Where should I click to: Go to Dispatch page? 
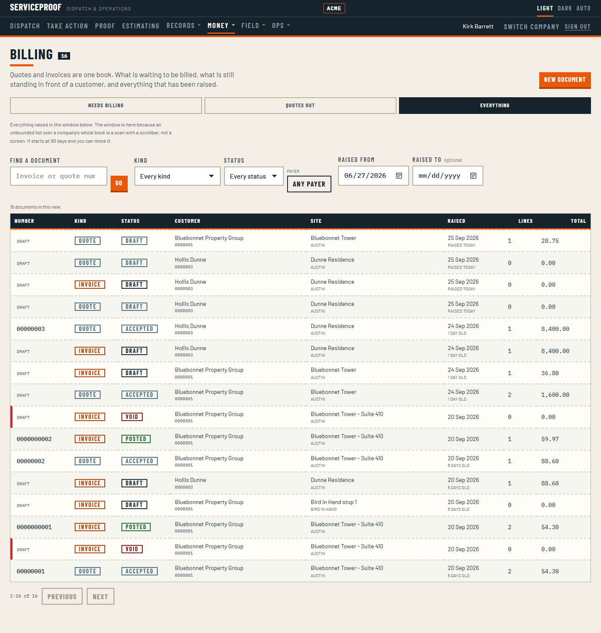(25, 26)
